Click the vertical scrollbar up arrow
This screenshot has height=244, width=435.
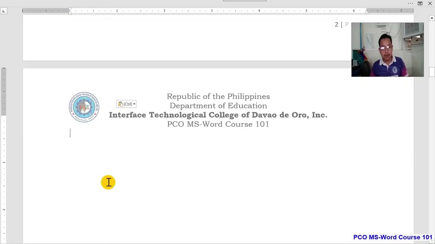(x=432, y=18)
